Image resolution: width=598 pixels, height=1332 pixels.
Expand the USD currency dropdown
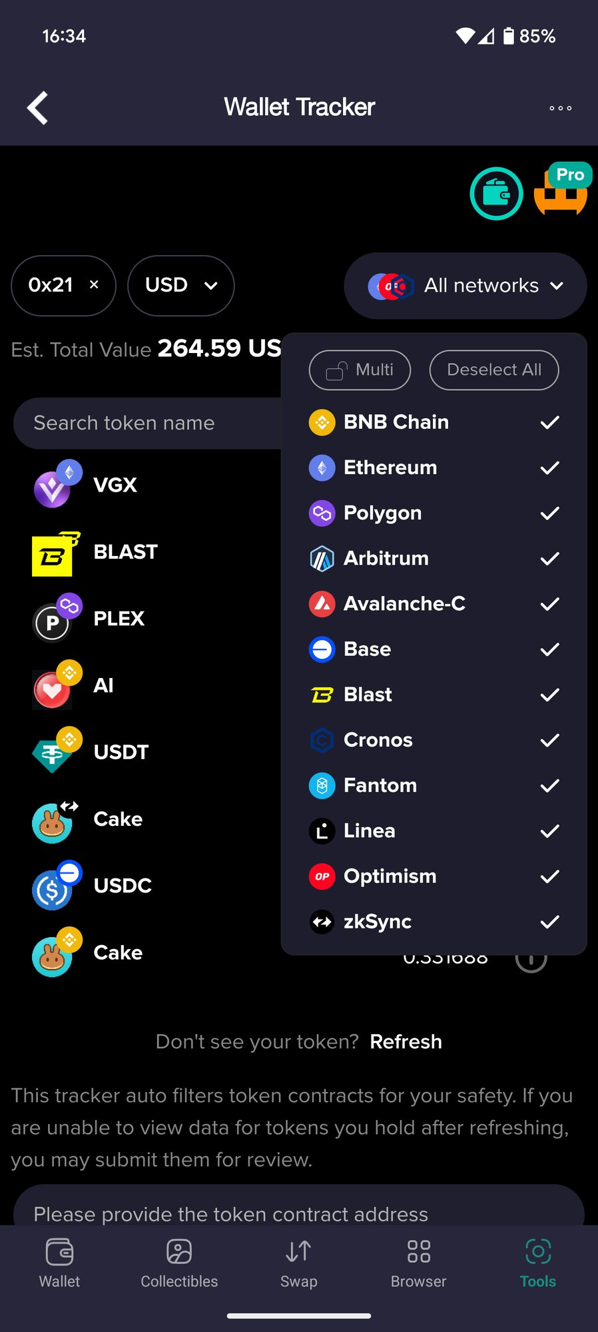coord(181,286)
